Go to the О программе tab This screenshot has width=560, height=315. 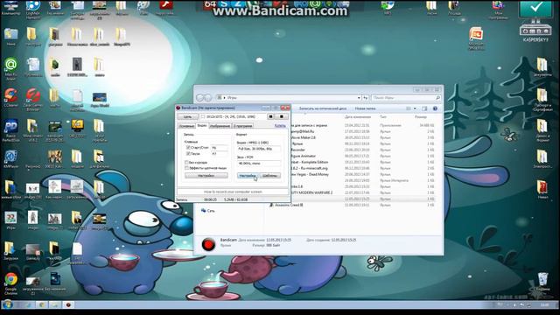(243, 126)
